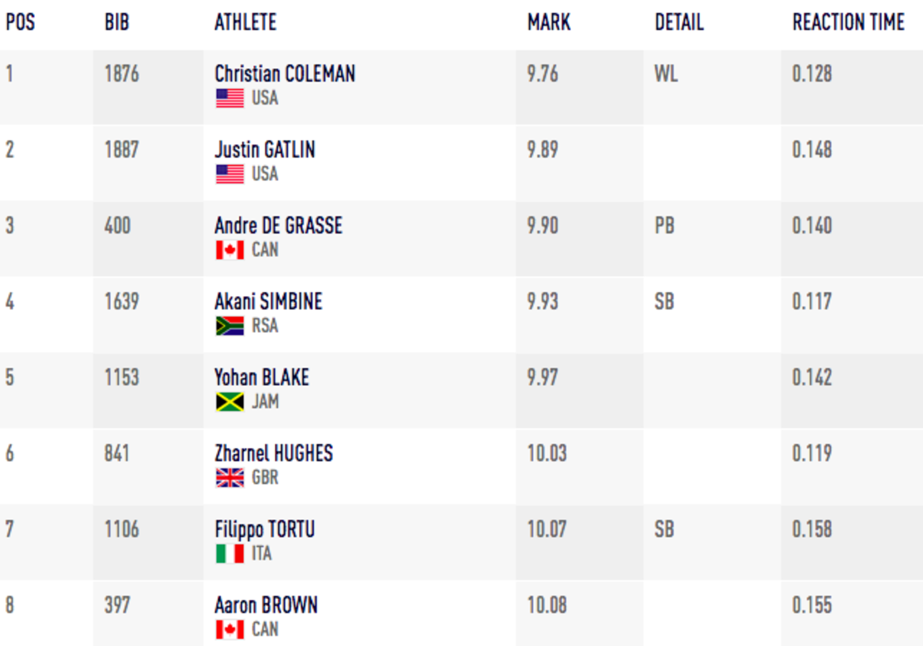Click the USA flag under Christian Coleman

(x=230, y=98)
